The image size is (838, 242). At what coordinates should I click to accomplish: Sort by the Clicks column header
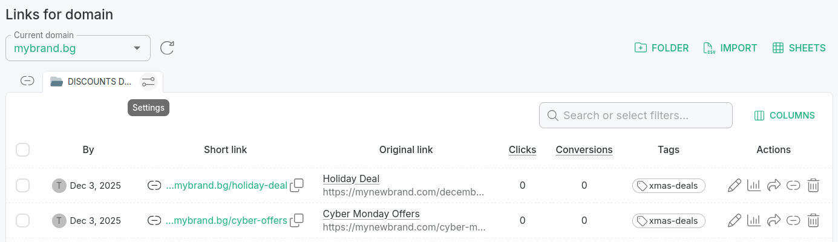[522, 149]
